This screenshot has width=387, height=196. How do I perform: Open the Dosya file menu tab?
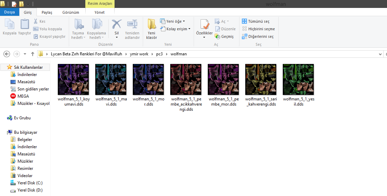pyautogui.click(x=9, y=12)
